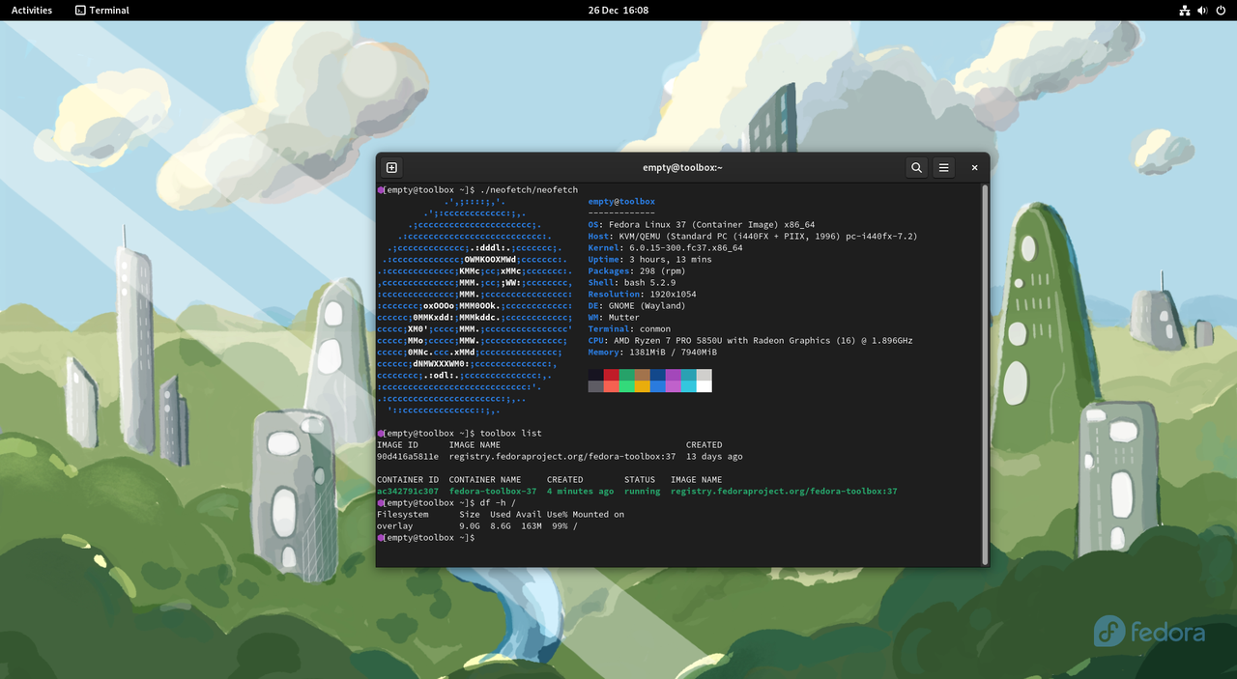The height and width of the screenshot is (679, 1237).
Task: Click the "Terminal: conmon" line
Action: coord(629,328)
